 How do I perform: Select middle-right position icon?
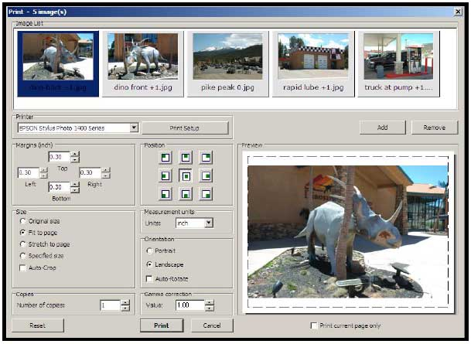click(x=206, y=176)
